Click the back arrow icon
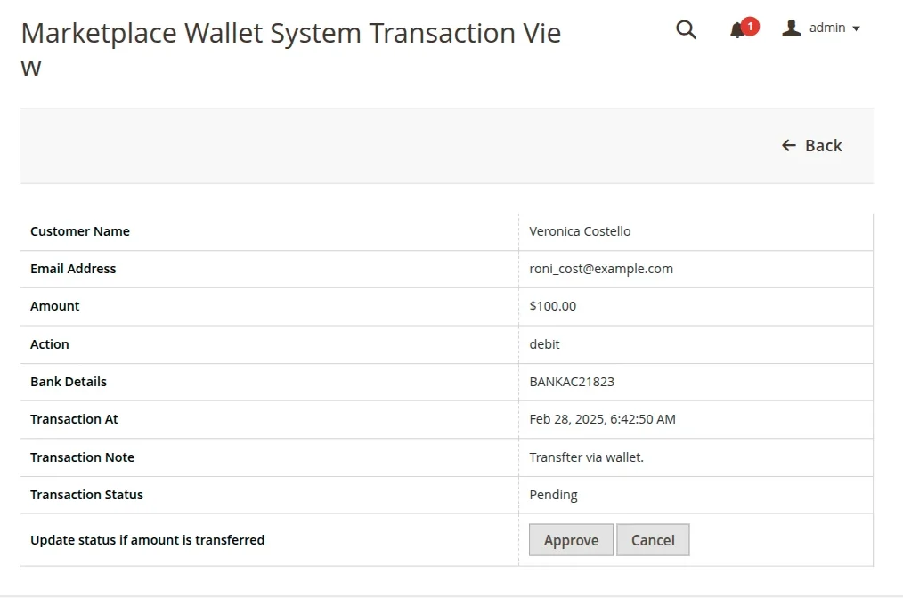Viewport: 903px width, 598px height. tap(789, 145)
